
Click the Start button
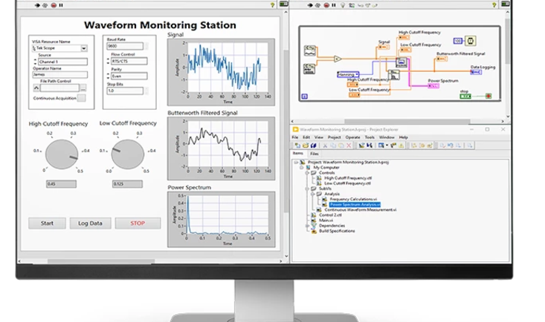click(47, 223)
